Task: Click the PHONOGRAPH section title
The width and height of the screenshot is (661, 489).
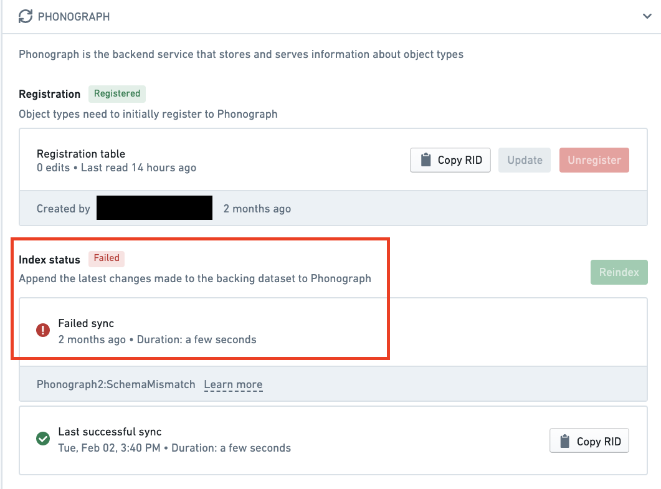Action: coord(74,17)
